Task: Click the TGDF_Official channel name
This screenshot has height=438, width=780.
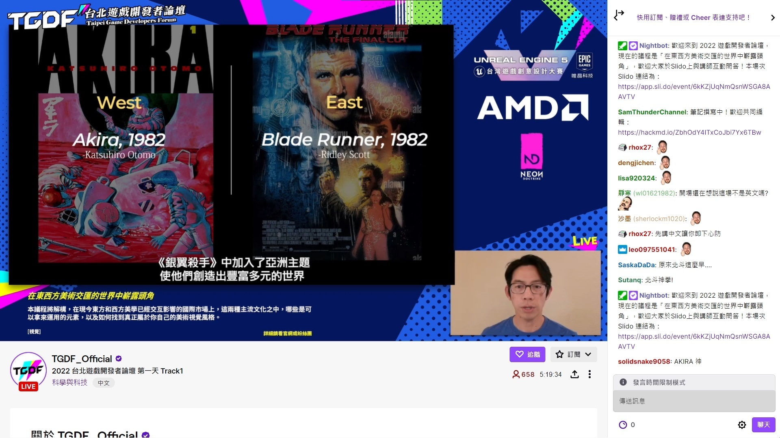Action: pyautogui.click(x=82, y=359)
